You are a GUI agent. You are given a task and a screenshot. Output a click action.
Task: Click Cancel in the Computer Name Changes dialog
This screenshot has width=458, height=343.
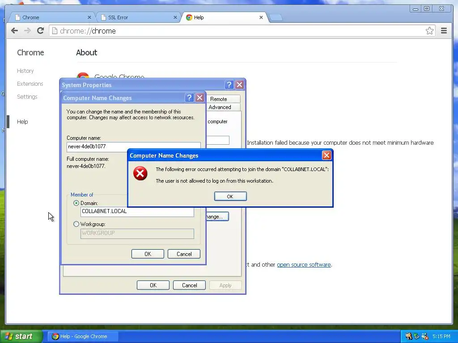coord(184,254)
